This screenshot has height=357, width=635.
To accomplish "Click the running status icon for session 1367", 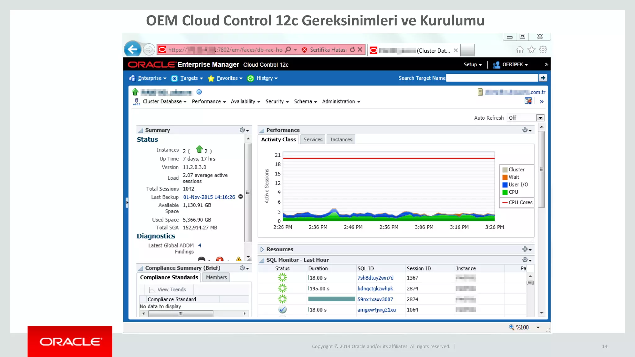I will click(282, 278).
